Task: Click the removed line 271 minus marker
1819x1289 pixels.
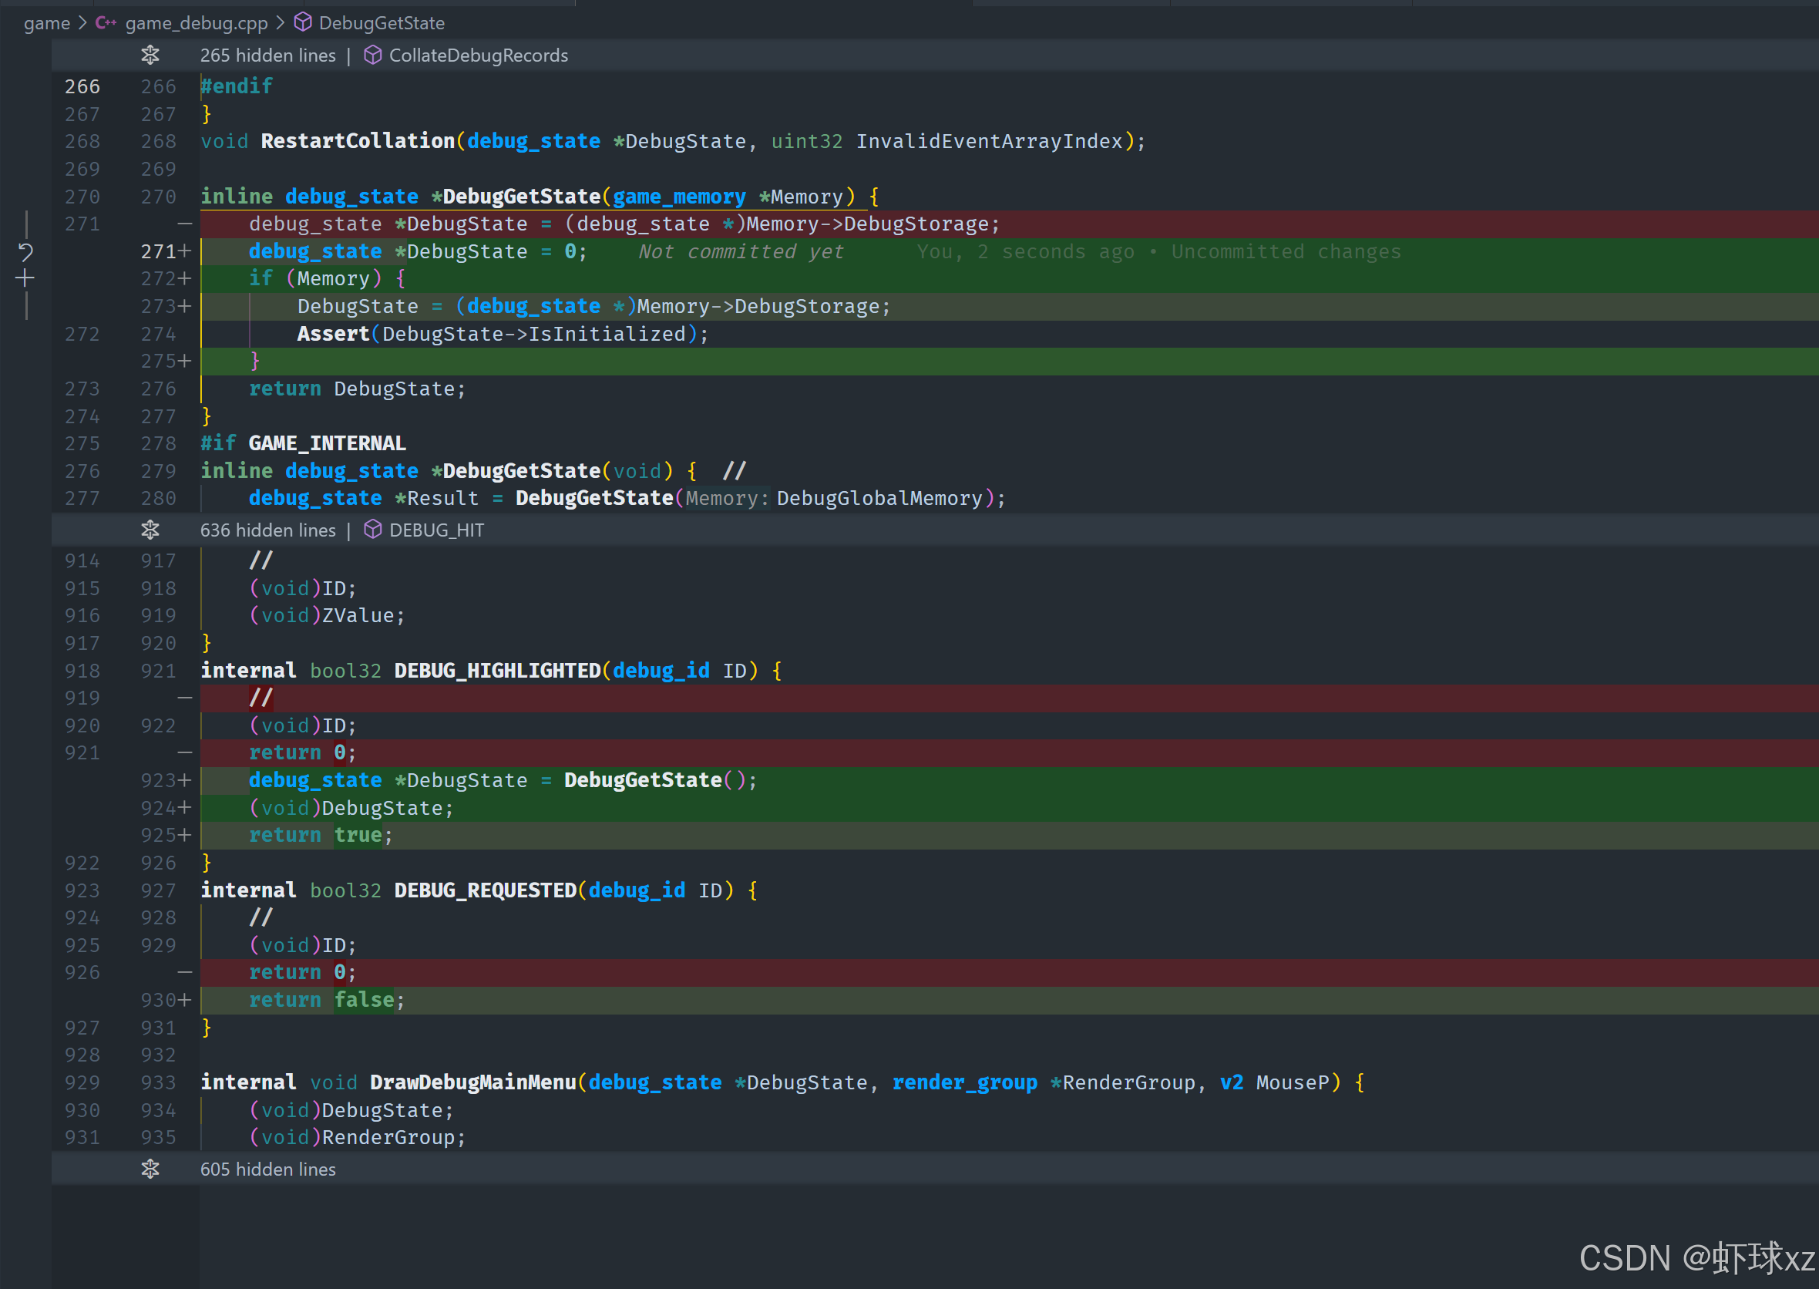Action: click(x=184, y=224)
